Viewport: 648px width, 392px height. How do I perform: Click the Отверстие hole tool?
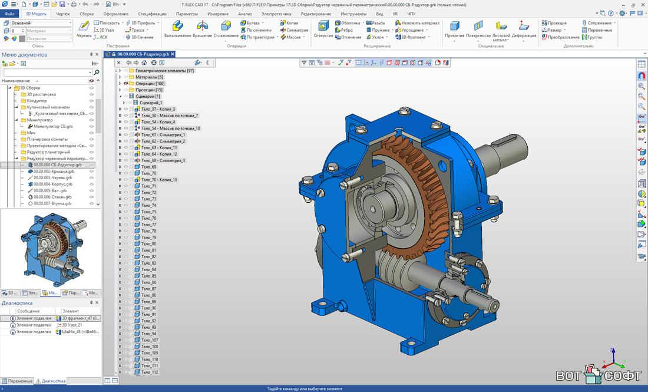323,29
